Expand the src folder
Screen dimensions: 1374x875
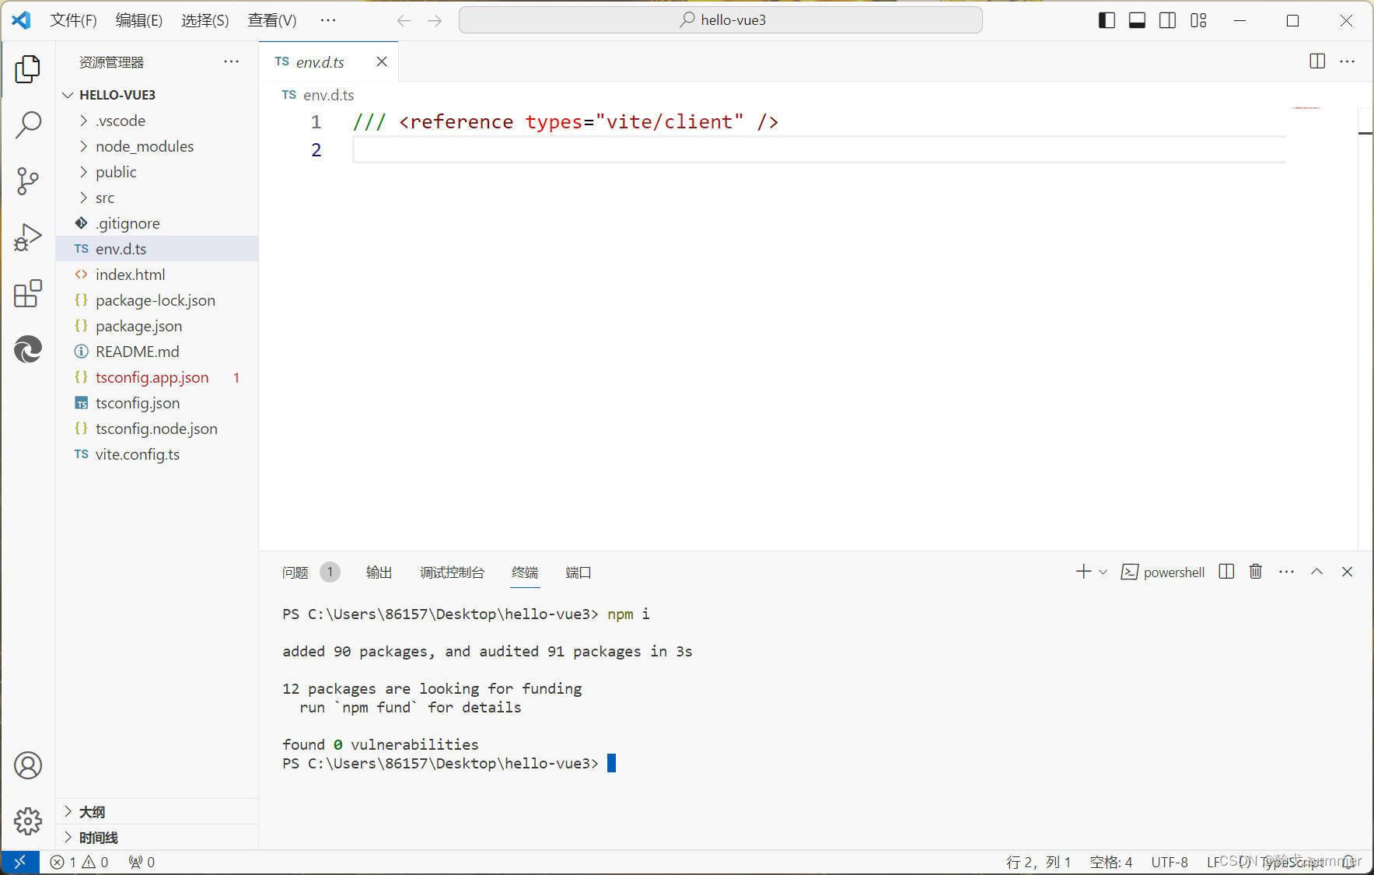pos(104,198)
